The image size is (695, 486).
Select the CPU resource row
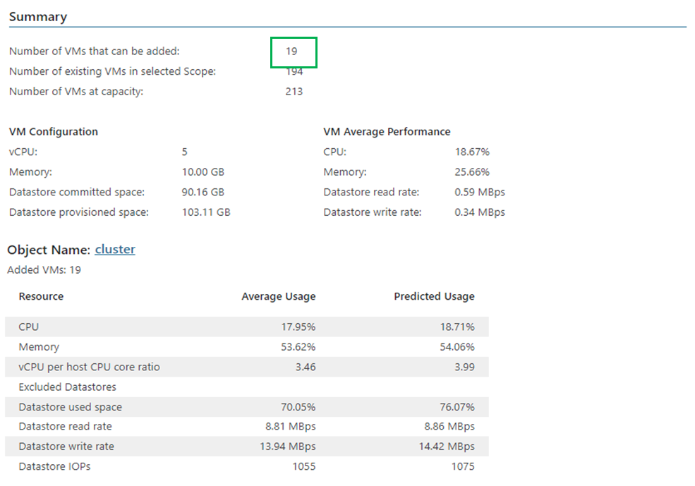pyautogui.click(x=247, y=327)
